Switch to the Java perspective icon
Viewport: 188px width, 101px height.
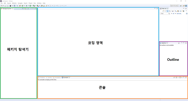tap(186, 6)
